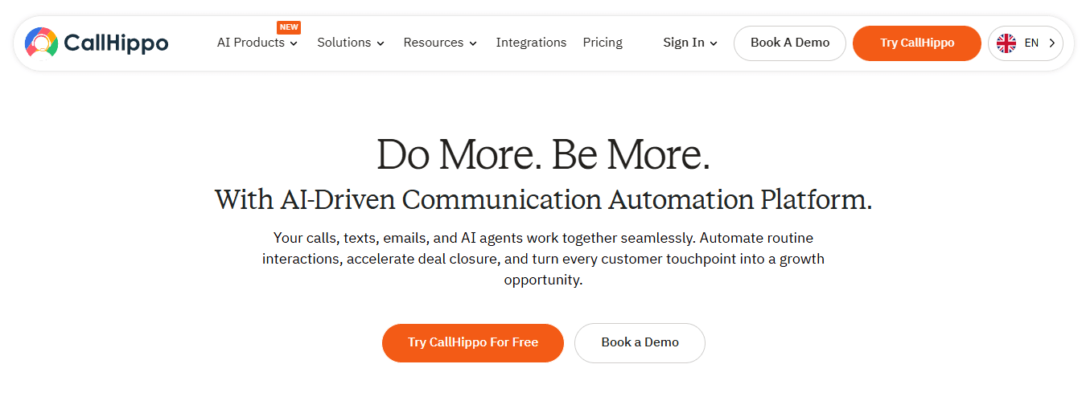Open the Pricing page
Image resolution: width=1082 pixels, height=397 pixels.
[x=603, y=43]
